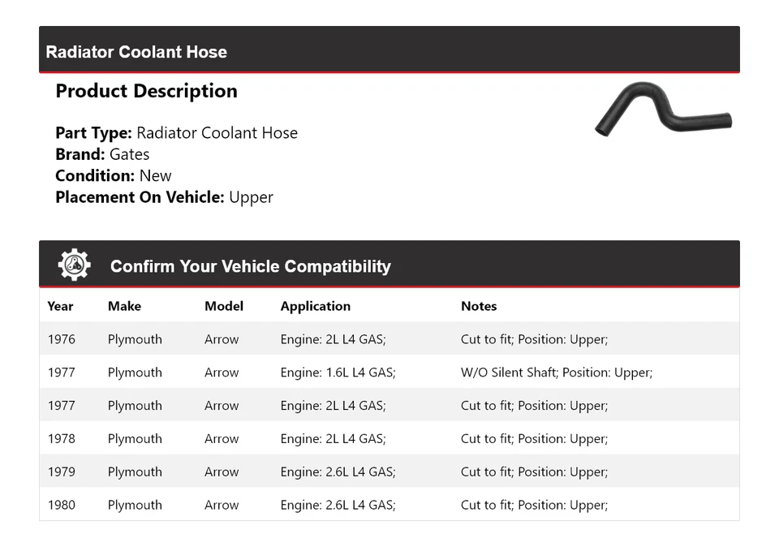Click the radiator hose product image
Image resolution: width=779 pixels, height=547 pixels.
pos(663,110)
